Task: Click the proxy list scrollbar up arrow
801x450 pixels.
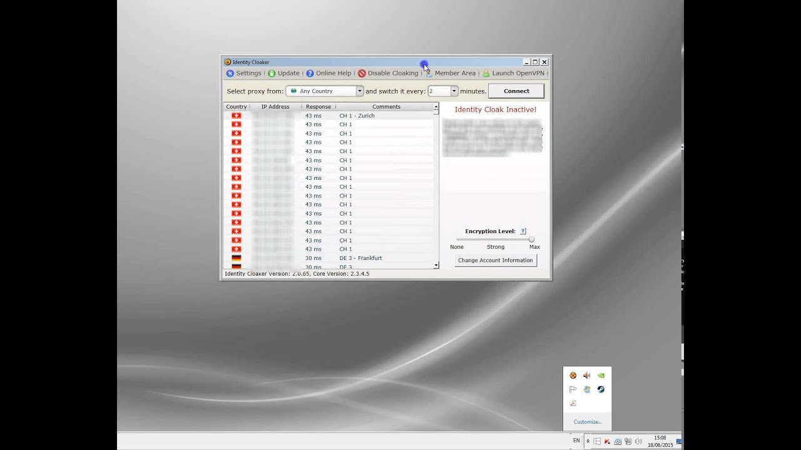Action: [436, 107]
